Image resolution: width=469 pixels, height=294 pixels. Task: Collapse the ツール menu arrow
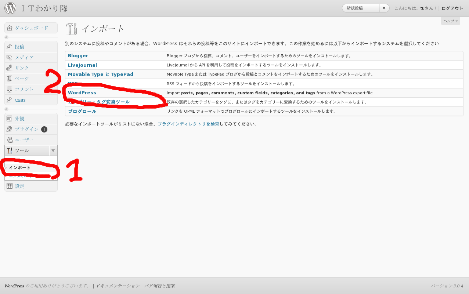click(53, 150)
